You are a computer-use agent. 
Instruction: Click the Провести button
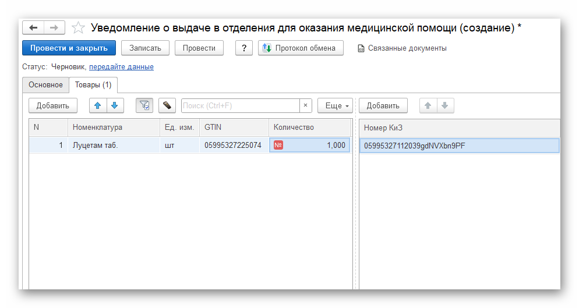click(x=199, y=48)
